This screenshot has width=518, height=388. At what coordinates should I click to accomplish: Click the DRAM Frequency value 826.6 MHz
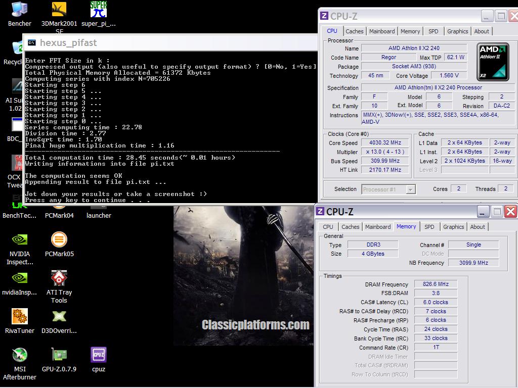click(x=436, y=284)
